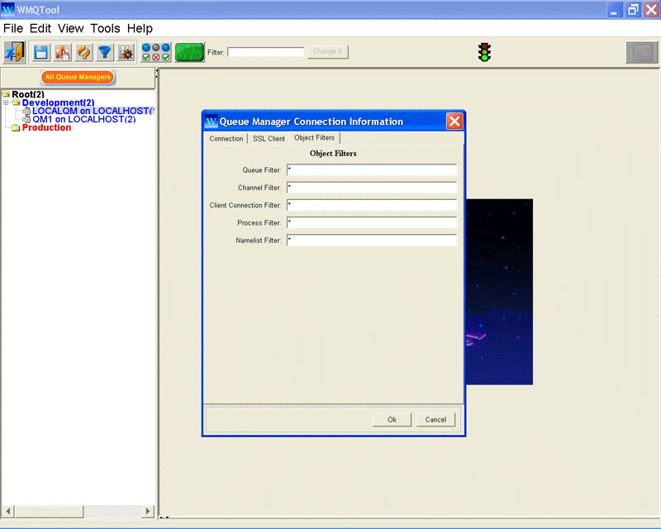Viewport: 661px width, 529px height.
Task: Select the QM1 on LOCALHOST queue manager icon
Action: point(27,119)
